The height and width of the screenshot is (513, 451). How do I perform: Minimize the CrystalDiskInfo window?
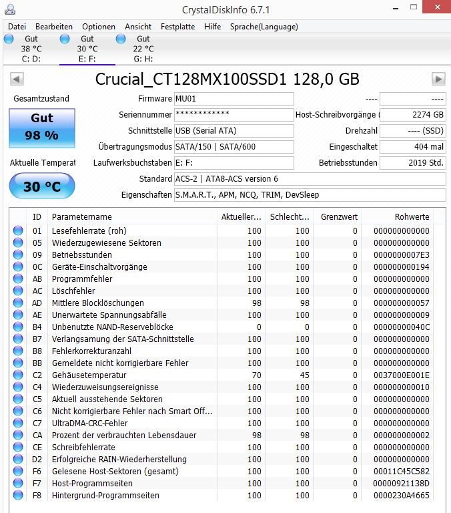point(396,8)
